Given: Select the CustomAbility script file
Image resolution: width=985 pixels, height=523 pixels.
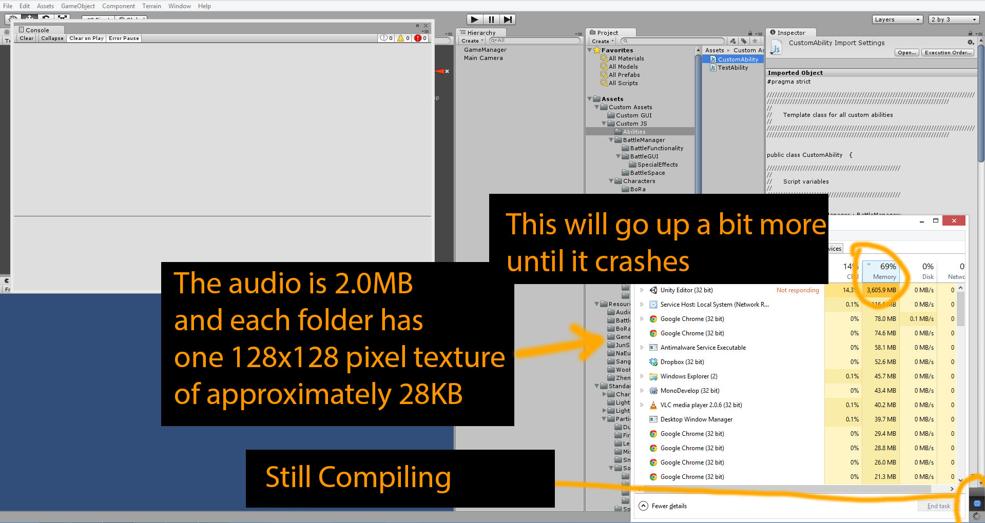Looking at the screenshot, I should (x=734, y=59).
